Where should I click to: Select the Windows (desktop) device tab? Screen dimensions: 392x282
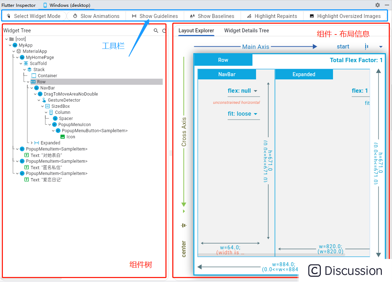(x=67, y=5)
